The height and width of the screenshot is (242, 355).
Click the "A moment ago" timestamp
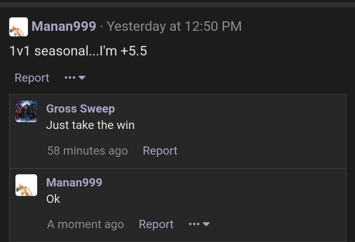(x=85, y=224)
